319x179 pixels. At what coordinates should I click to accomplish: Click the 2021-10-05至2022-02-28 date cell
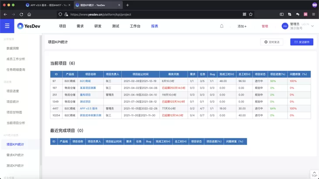click(x=141, y=109)
